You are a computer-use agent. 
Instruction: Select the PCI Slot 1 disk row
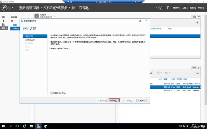[175, 91]
